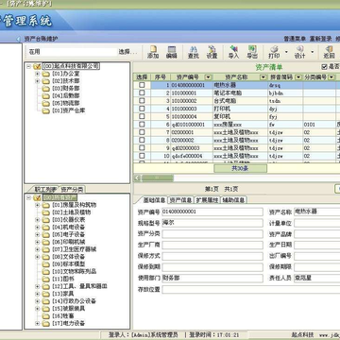Tick the checkbox for row 2 笔记本电脑
The image size is (340, 340).
[x=142, y=93]
